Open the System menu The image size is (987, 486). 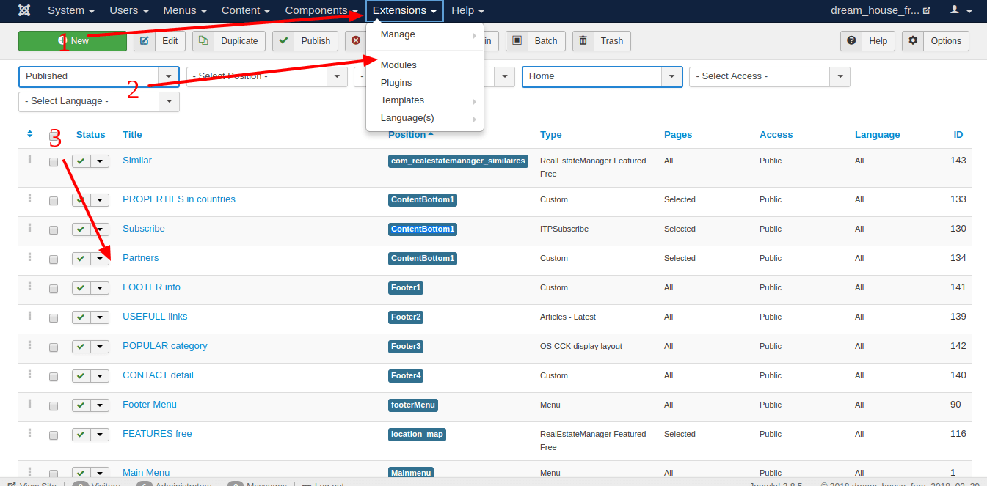tap(71, 10)
